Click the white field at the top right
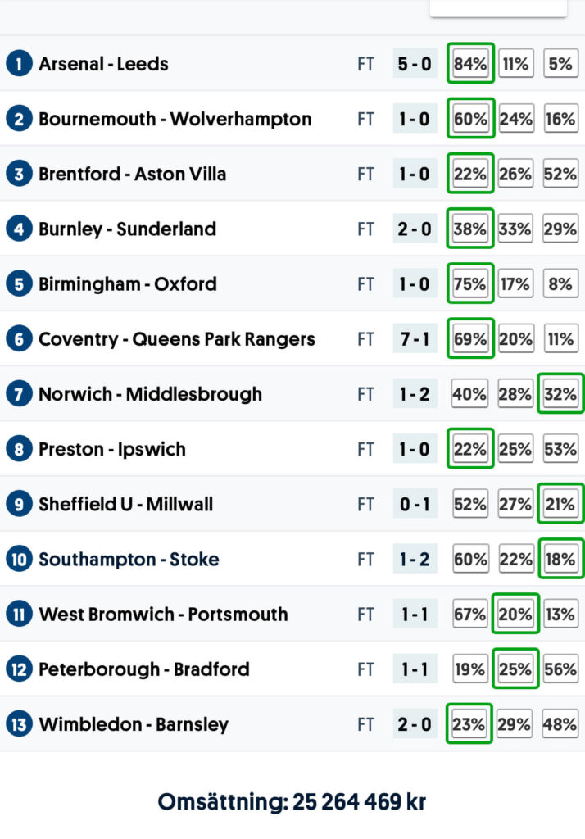Viewport: 585px width, 839px height. tap(497, 7)
